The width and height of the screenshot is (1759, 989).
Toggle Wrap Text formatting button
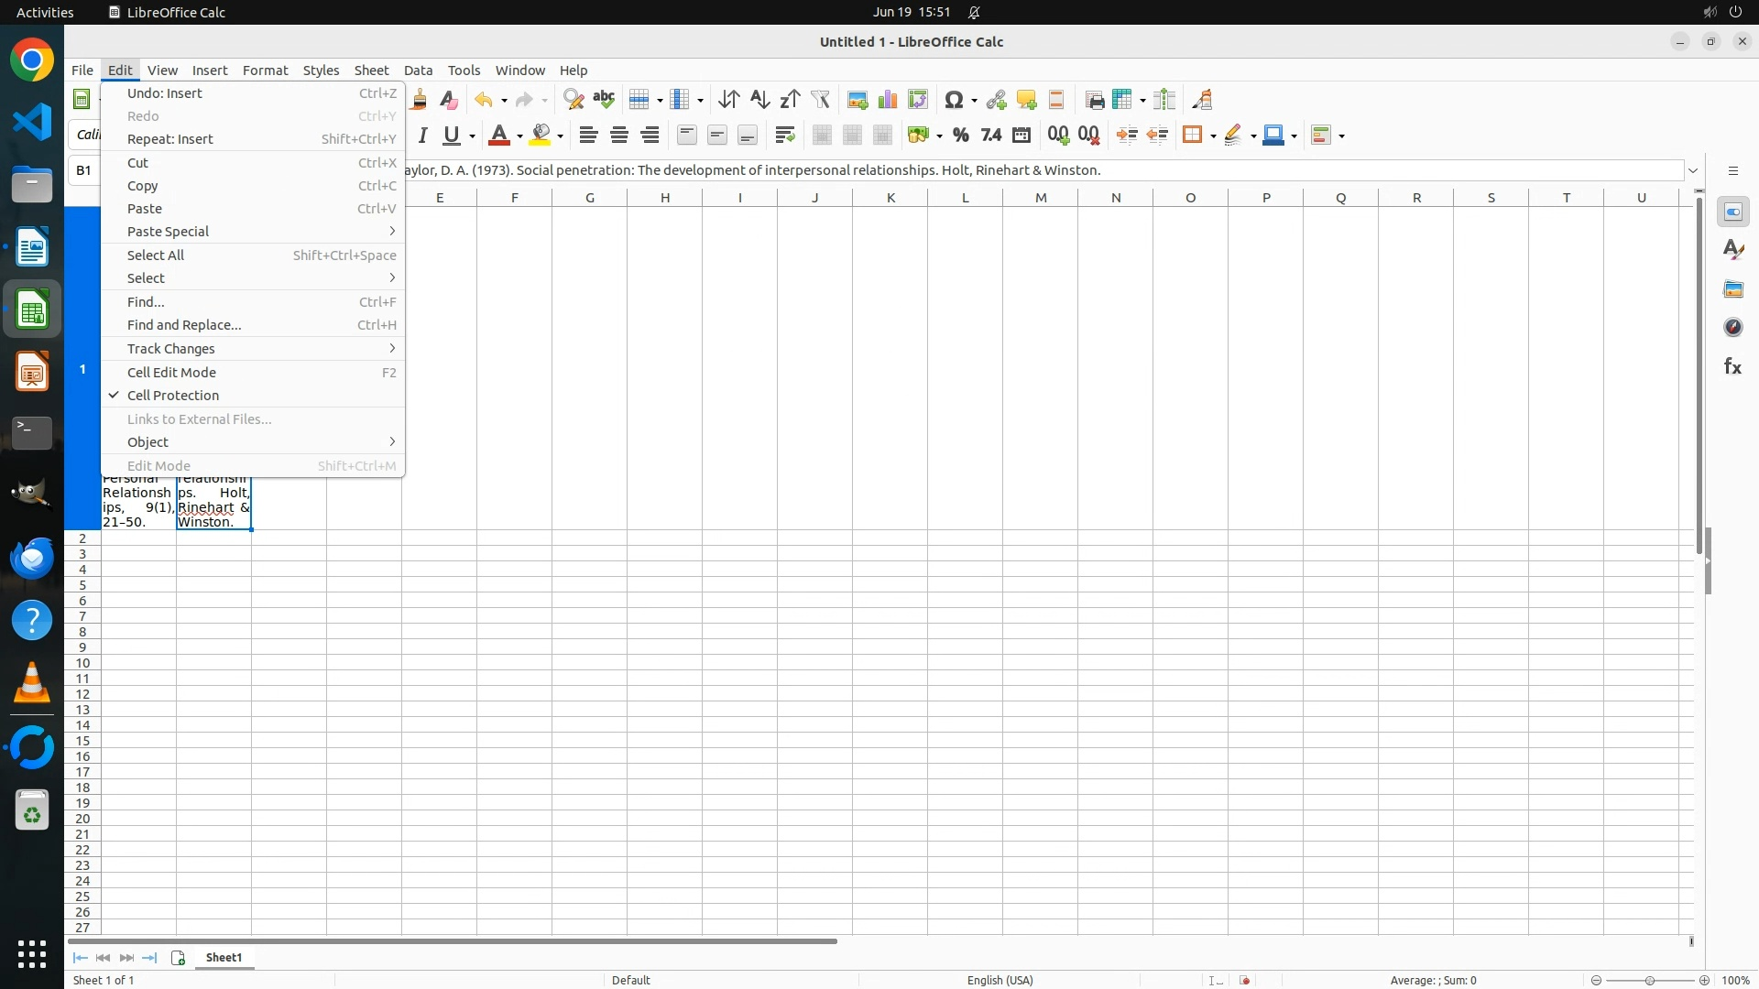[785, 136]
